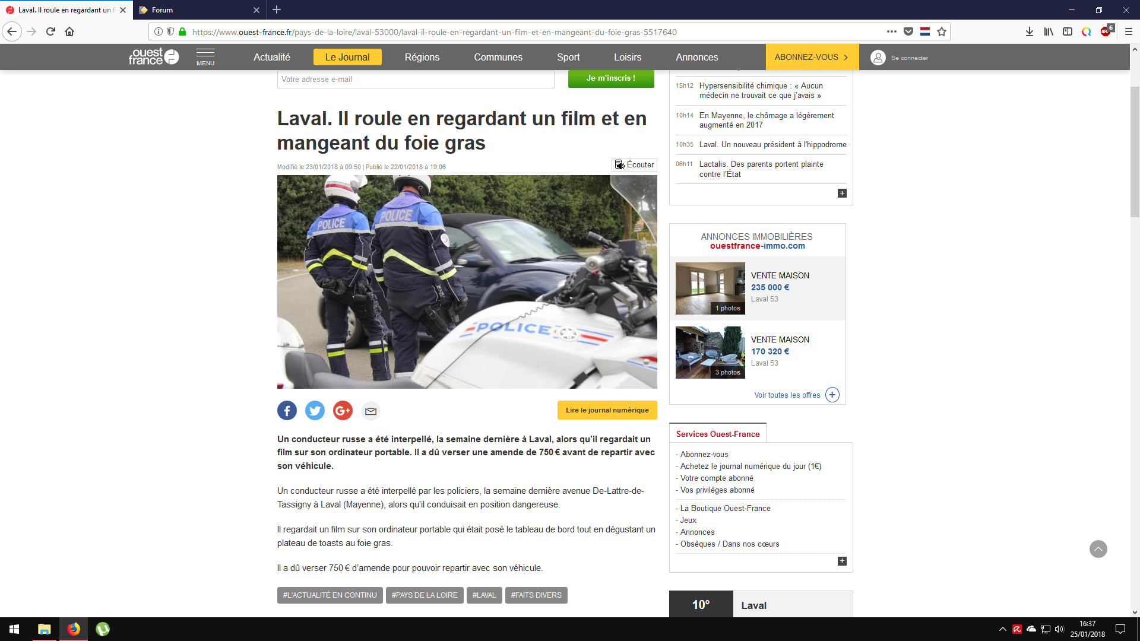
Task: Open the #FAITS DIVERS tag link
Action: point(536,595)
